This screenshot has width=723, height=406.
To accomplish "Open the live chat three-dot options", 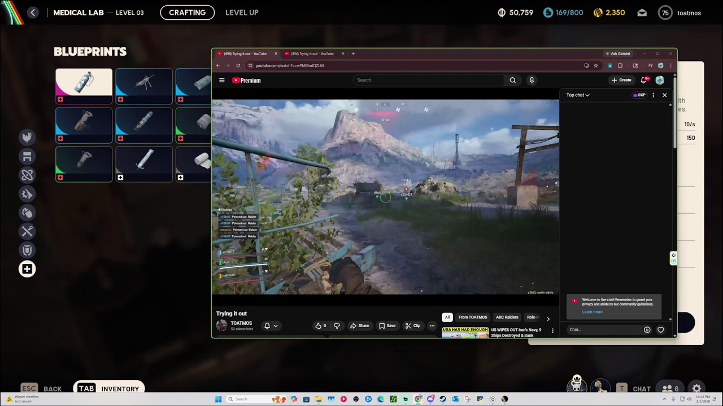I will click(654, 95).
